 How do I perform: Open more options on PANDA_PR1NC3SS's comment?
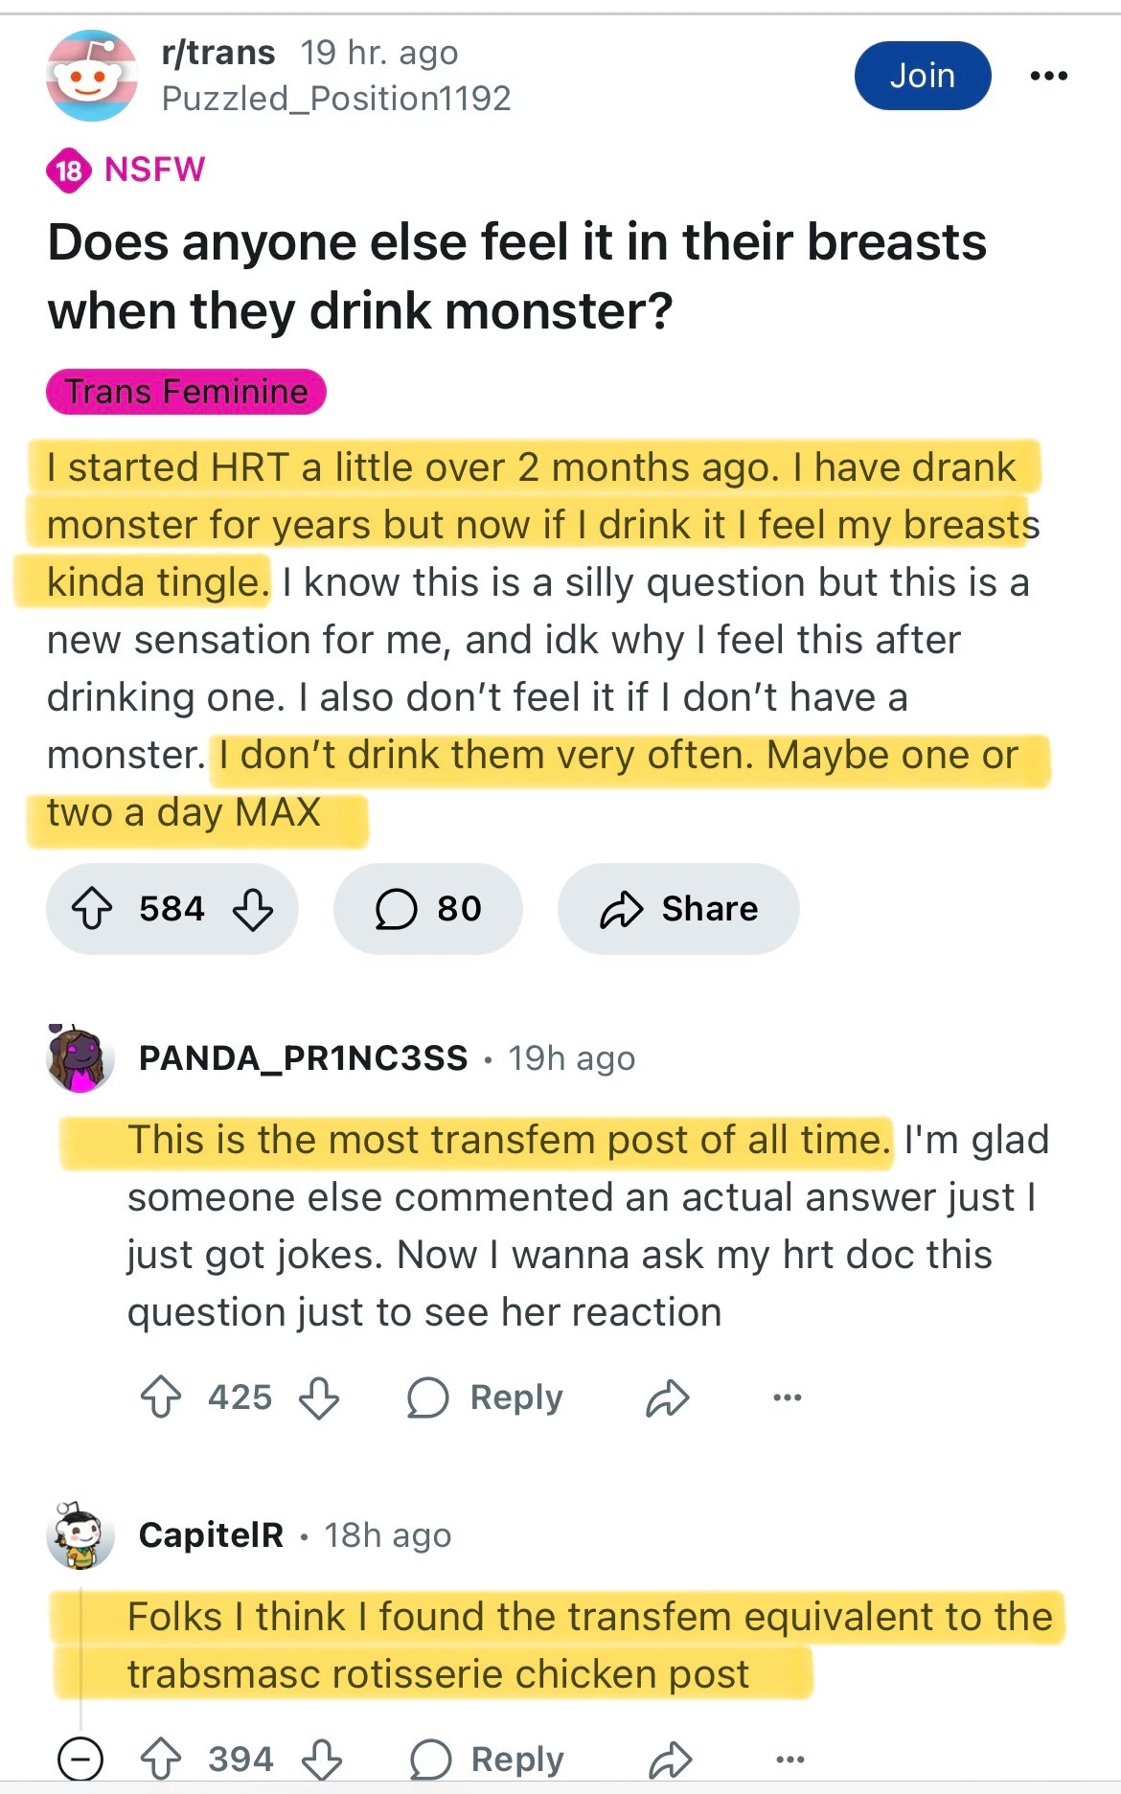(x=787, y=1397)
